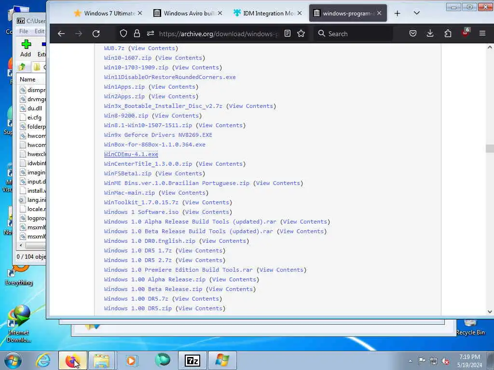This screenshot has width=494, height=370.
Task: Click the archive.org URL address field
Action: pos(218,34)
